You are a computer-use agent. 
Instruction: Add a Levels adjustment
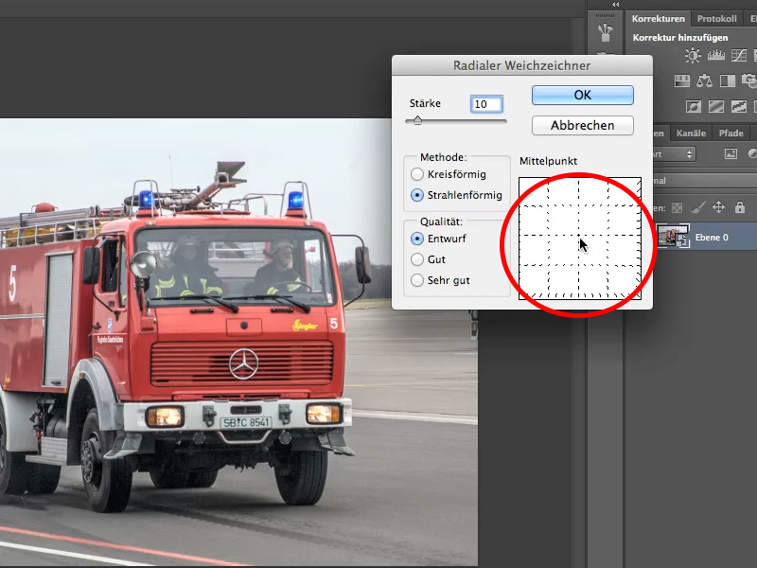[715, 55]
